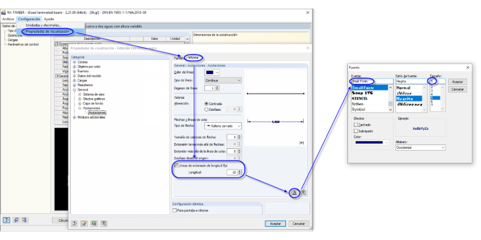Select Cargas in the main window tree
The width and height of the screenshot is (481, 240).
point(13,40)
